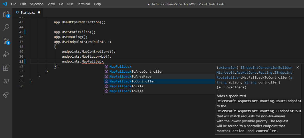
Task: Open the Source Control view icon
Action: (x=6, y=41)
